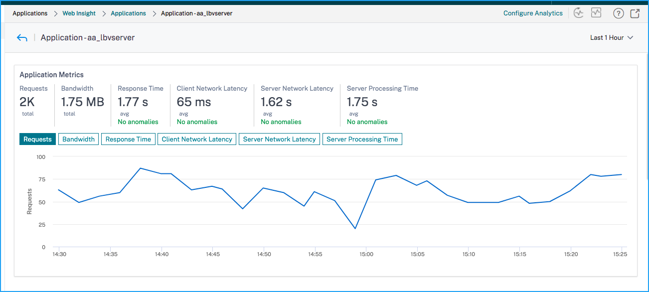Go to Web Insight breadcrumb
Image resolution: width=649 pixels, height=292 pixels.
pyautogui.click(x=79, y=13)
